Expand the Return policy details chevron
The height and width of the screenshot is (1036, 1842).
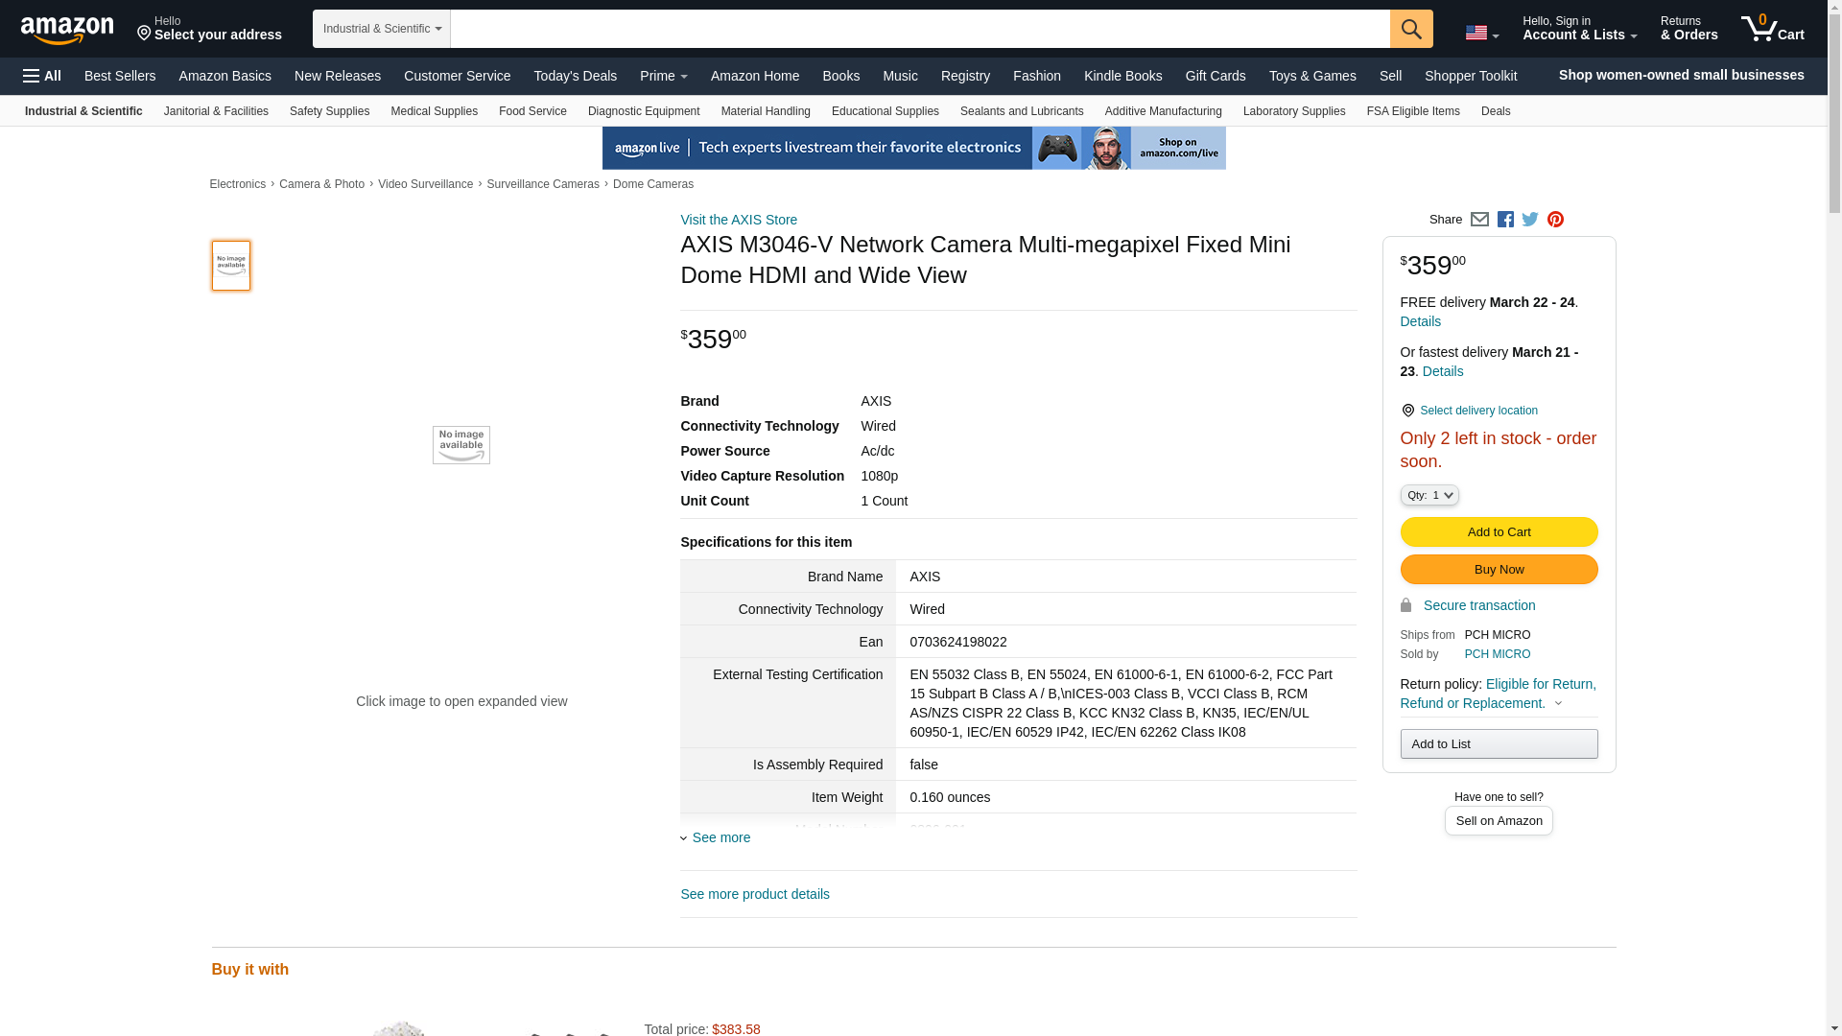(1558, 703)
